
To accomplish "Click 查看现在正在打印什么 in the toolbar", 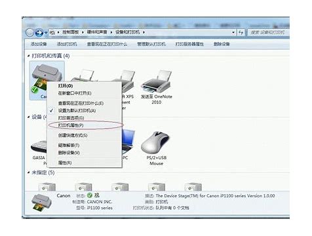I will 107,44.
